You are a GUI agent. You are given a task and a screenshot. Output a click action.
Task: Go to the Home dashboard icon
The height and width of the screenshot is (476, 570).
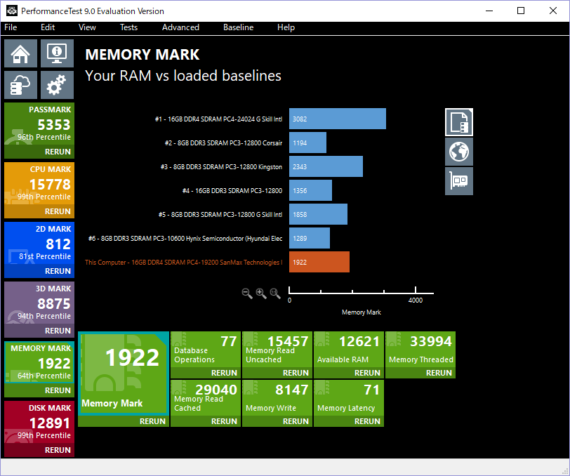pos(21,53)
